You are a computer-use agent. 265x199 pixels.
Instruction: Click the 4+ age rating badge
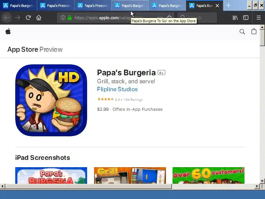pos(161,73)
